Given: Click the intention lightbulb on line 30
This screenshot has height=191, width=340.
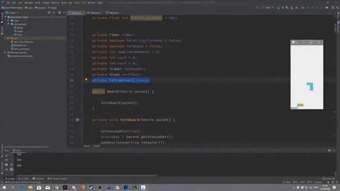Looking at the screenshot, I should (86, 80).
